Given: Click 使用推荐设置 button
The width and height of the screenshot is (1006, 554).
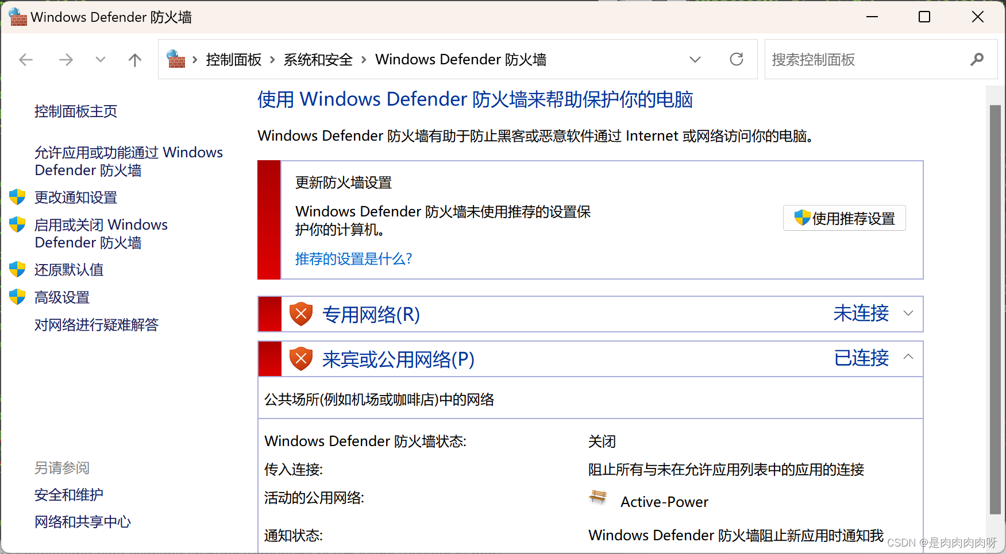Looking at the screenshot, I should tap(845, 218).
